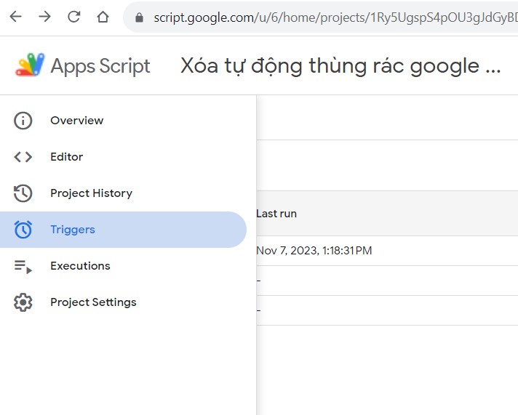The width and height of the screenshot is (518, 415).
Task: Click the browser back arrow
Action: coord(15,17)
